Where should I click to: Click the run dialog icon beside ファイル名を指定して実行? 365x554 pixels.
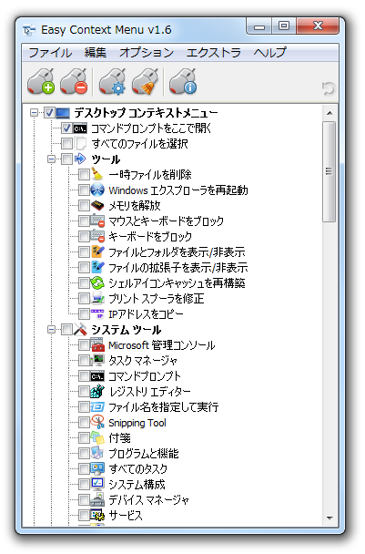pos(97,406)
